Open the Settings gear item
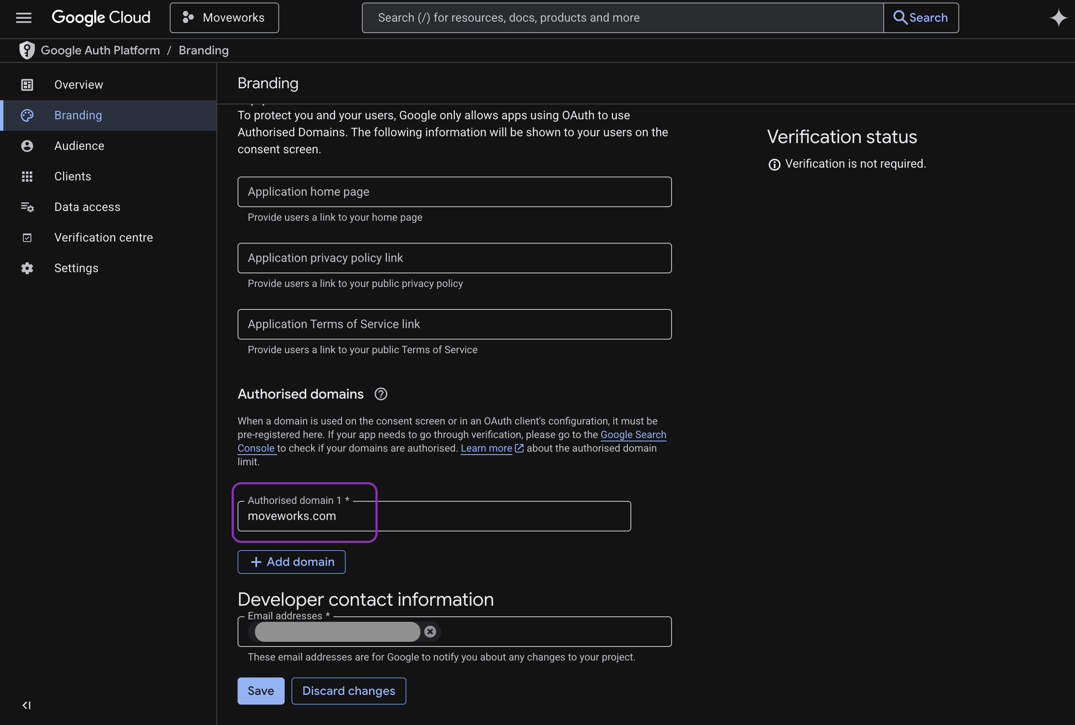 click(76, 268)
